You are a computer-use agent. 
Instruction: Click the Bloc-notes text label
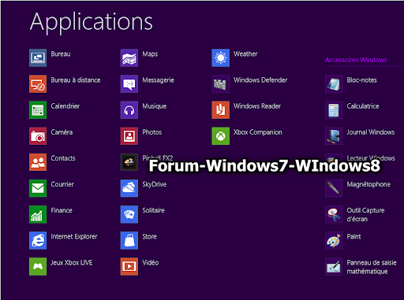pyautogui.click(x=361, y=80)
